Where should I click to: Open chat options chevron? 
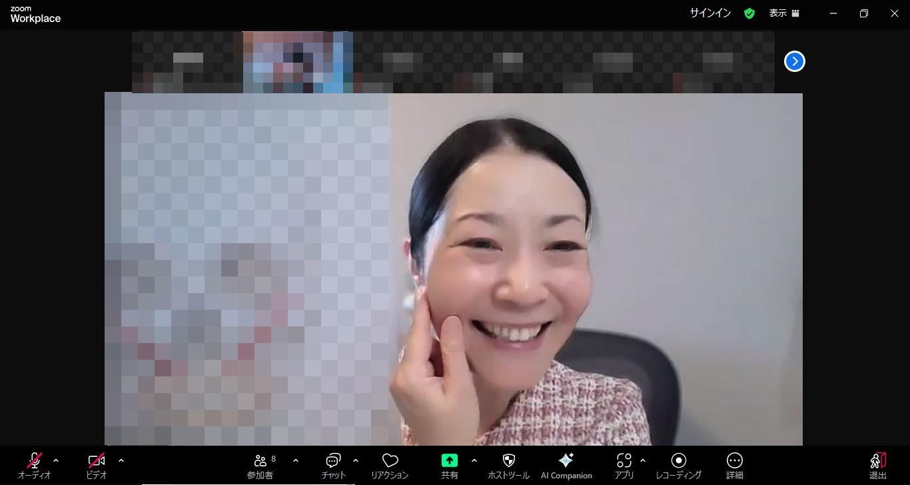[355, 460]
